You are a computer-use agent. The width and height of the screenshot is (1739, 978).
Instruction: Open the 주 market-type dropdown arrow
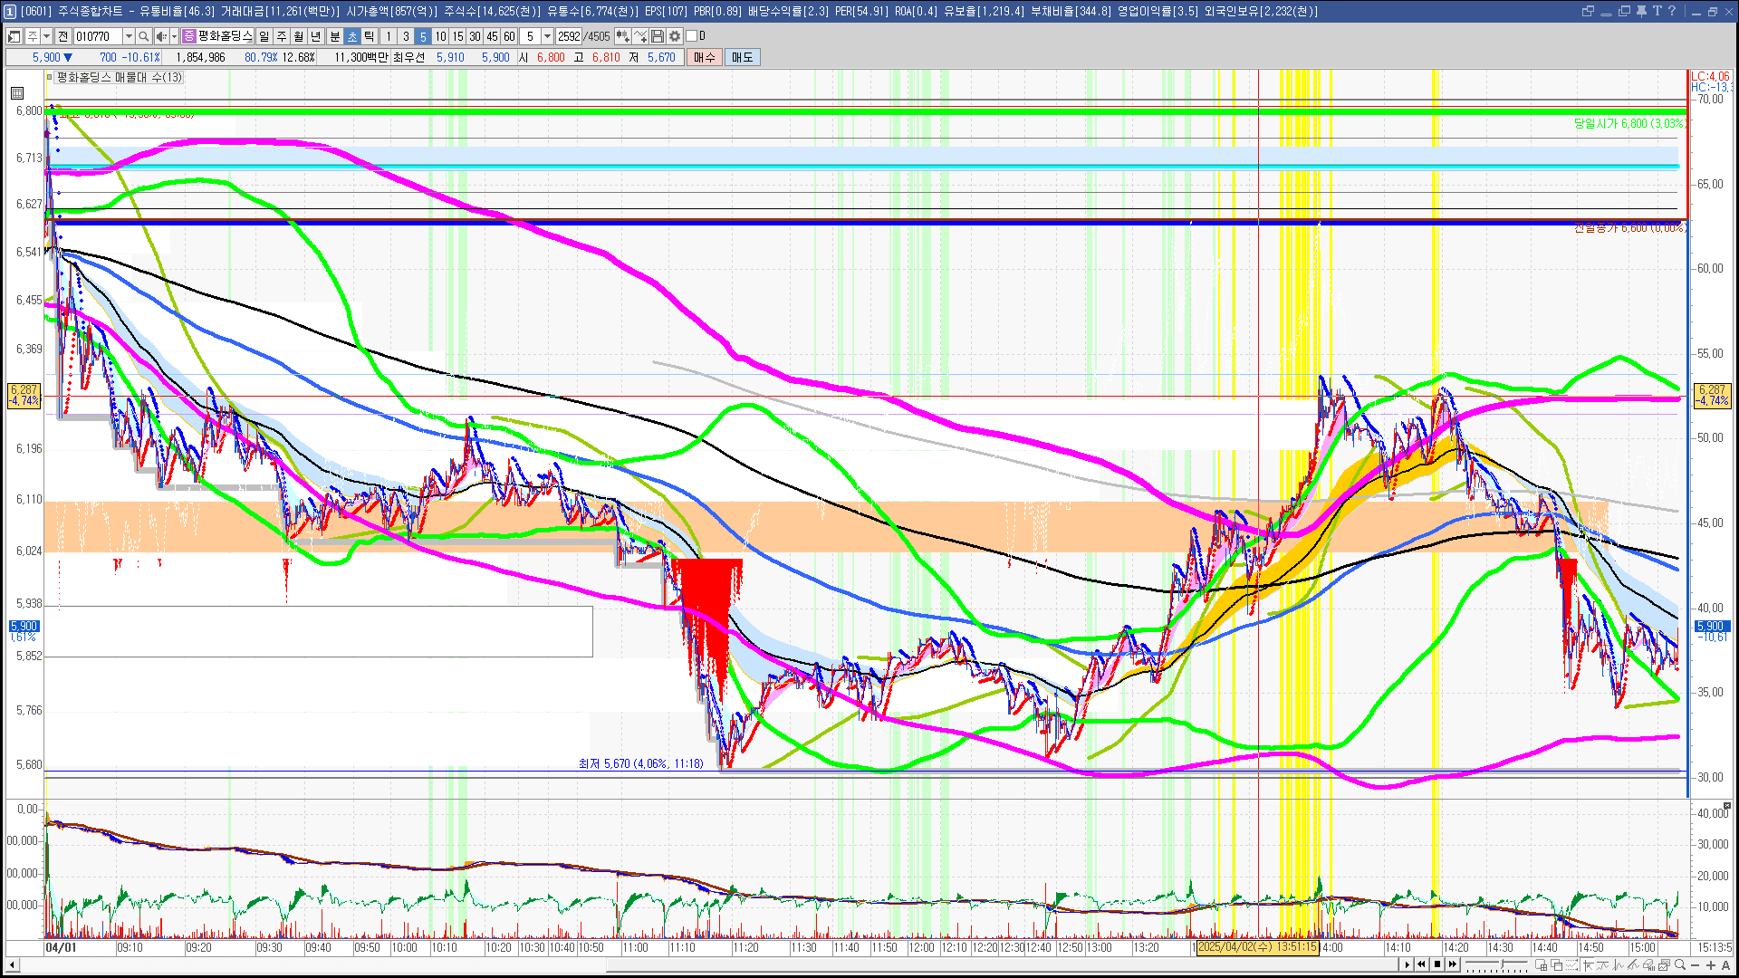(46, 36)
